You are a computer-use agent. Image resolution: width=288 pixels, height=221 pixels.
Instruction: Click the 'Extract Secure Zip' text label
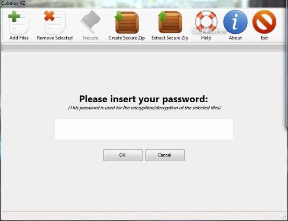coord(170,38)
